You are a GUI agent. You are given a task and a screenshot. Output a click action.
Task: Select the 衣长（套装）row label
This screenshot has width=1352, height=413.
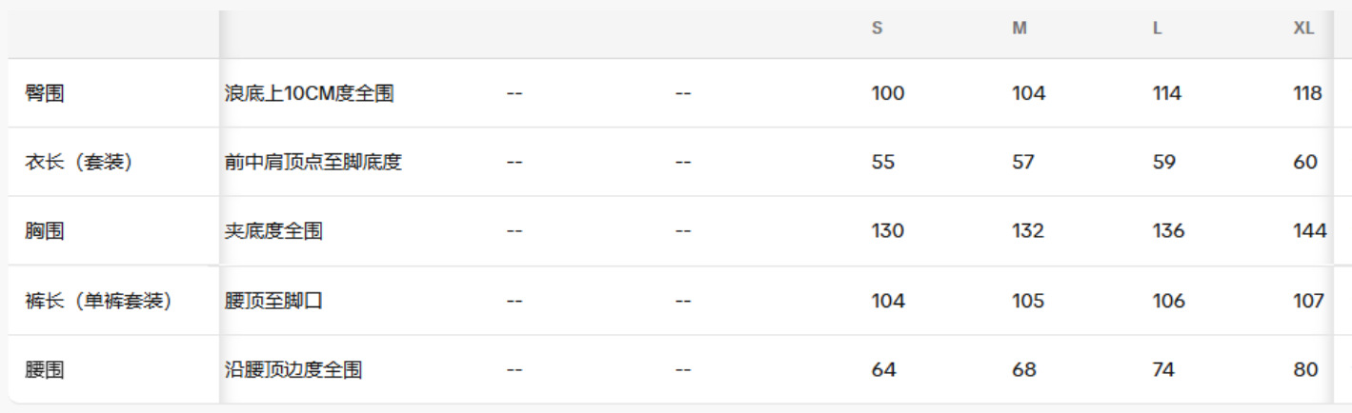(78, 162)
